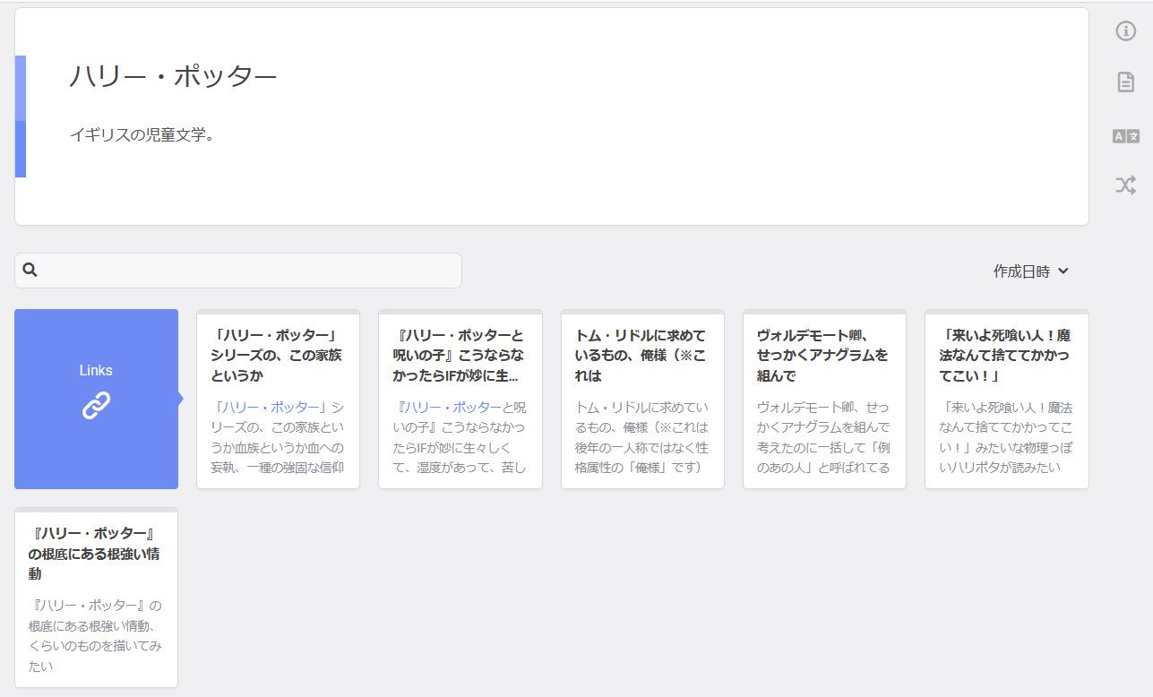
Task: Open the document page icon
Action: (x=1125, y=82)
